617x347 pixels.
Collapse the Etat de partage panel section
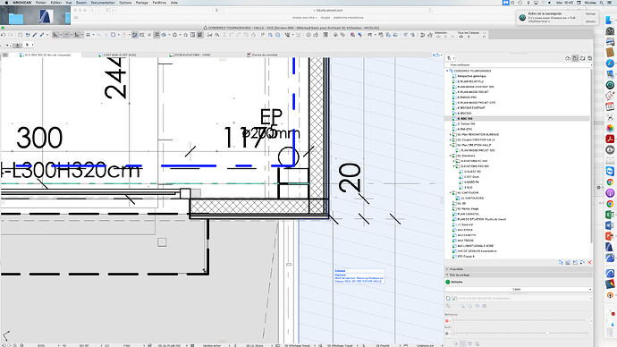click(447, 275)
